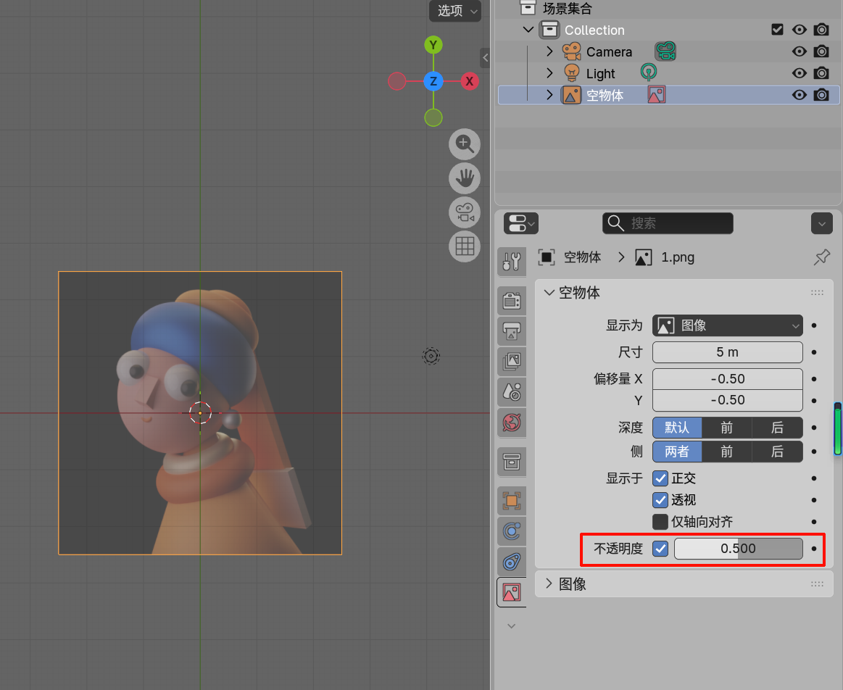Expand the 图像 panel
Screen dimensions: 843x690
tap(549, 583)
